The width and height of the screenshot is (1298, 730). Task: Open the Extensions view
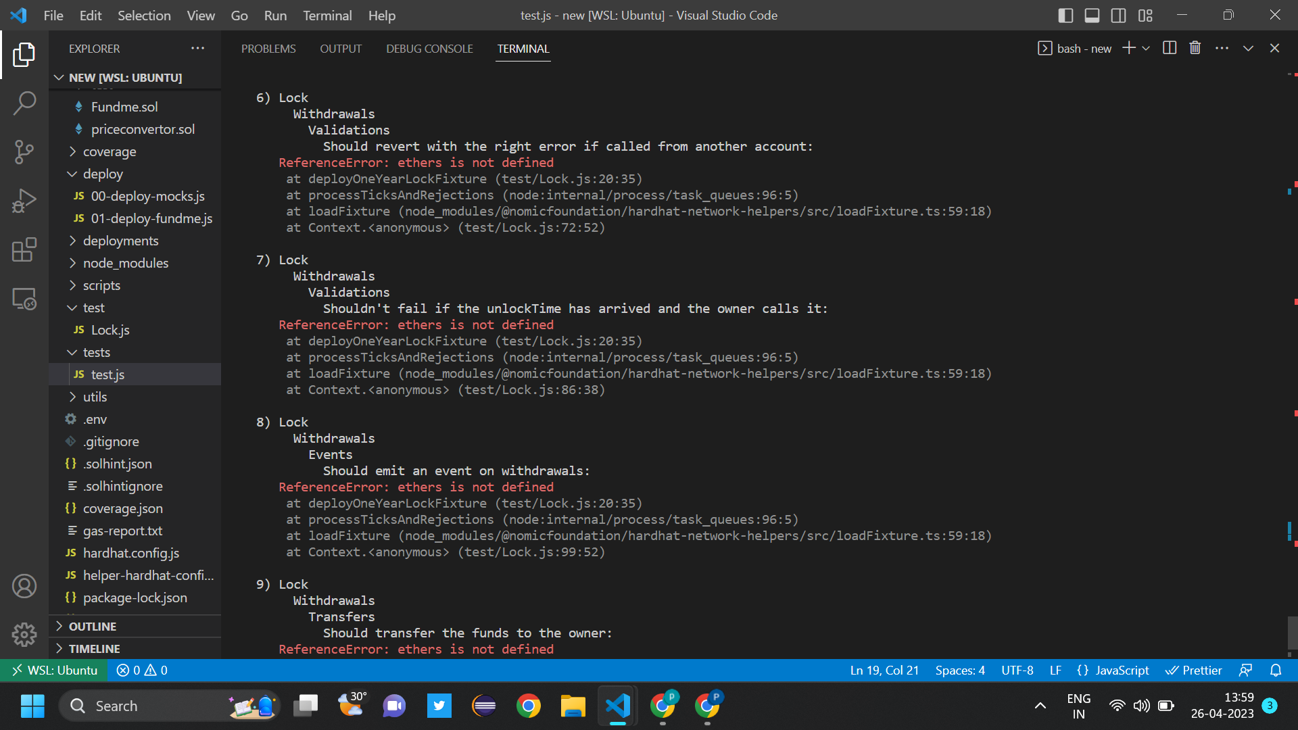[24, 249]
